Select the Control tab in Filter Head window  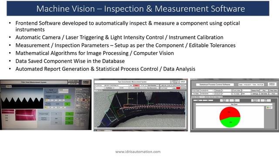pyautogui.click(x=3, y=86)
